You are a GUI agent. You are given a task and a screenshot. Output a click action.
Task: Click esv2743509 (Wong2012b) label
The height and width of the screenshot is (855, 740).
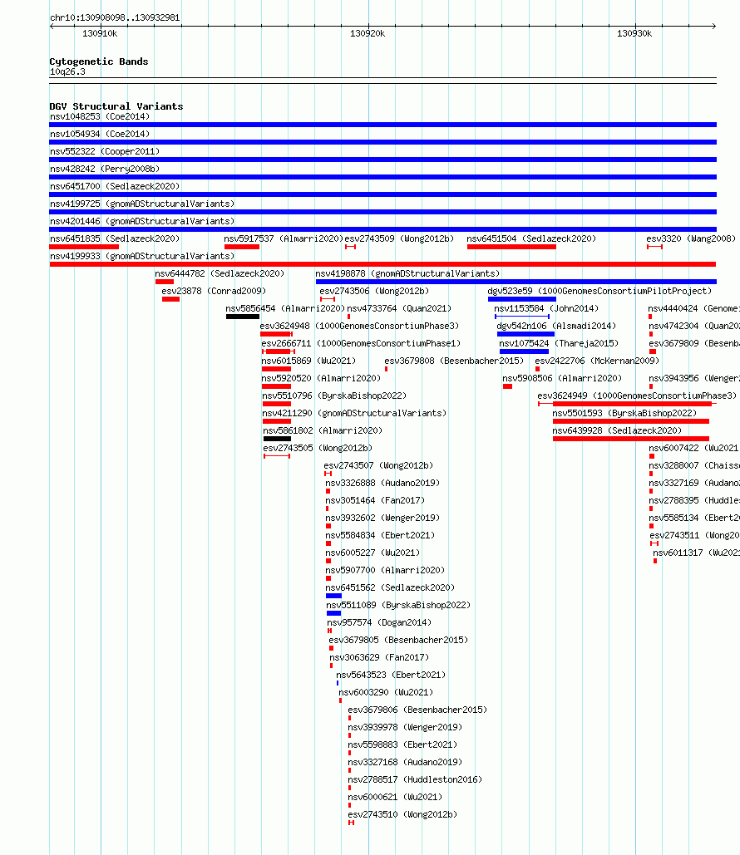coord(399,238)
